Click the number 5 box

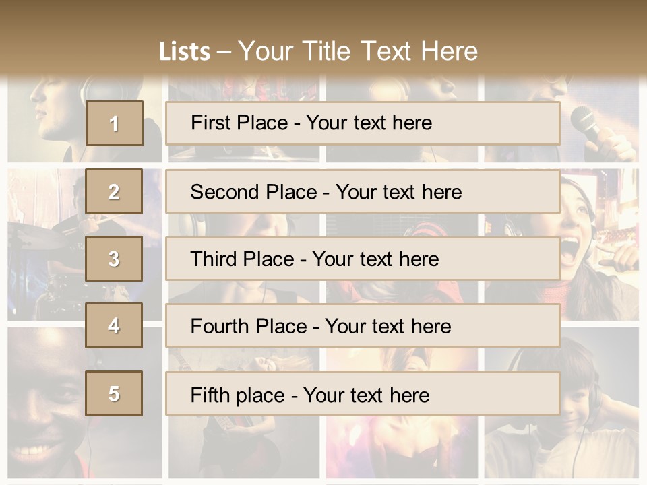[x=114, y=393]
